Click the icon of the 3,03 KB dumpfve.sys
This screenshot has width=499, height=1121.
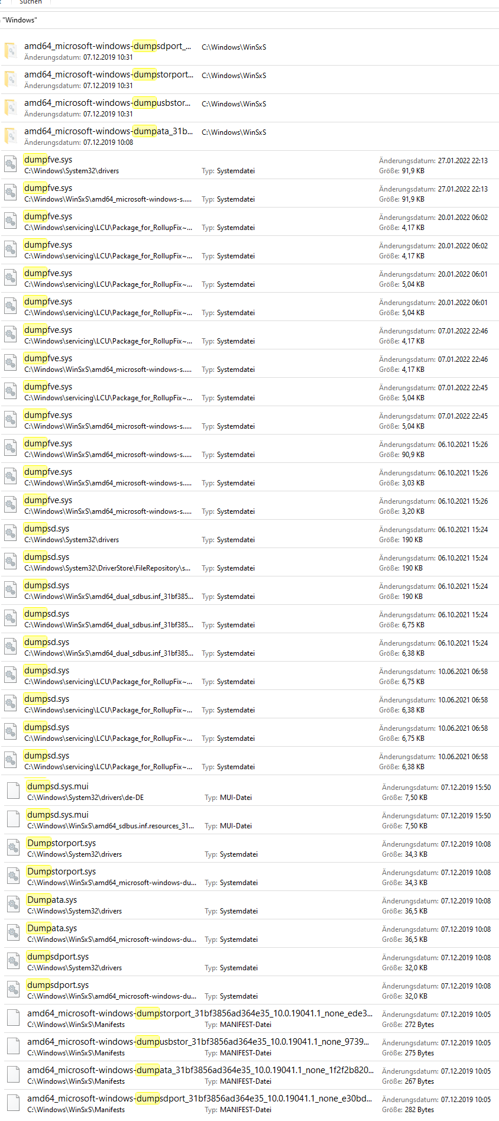11,477
